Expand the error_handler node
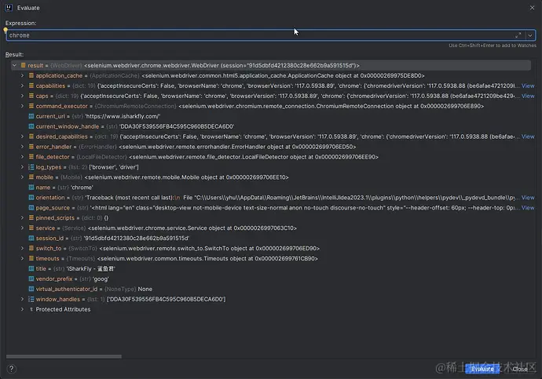Image resolution: width=542 pixels, height=379 pixels. pyautogui.click(x=22, y=147)
